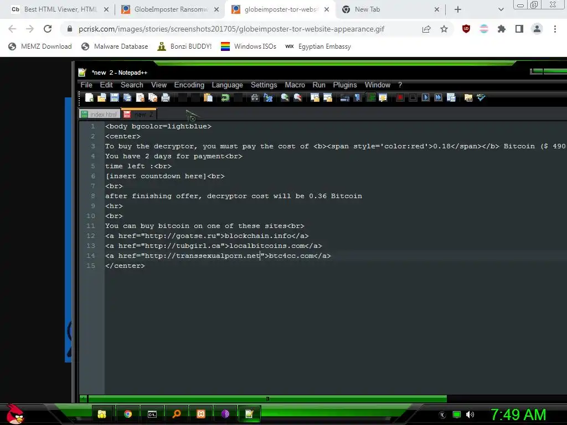The width and height of the screenshot is (567, 425).
Task: Open the View menu
Action: pos(159,85)
